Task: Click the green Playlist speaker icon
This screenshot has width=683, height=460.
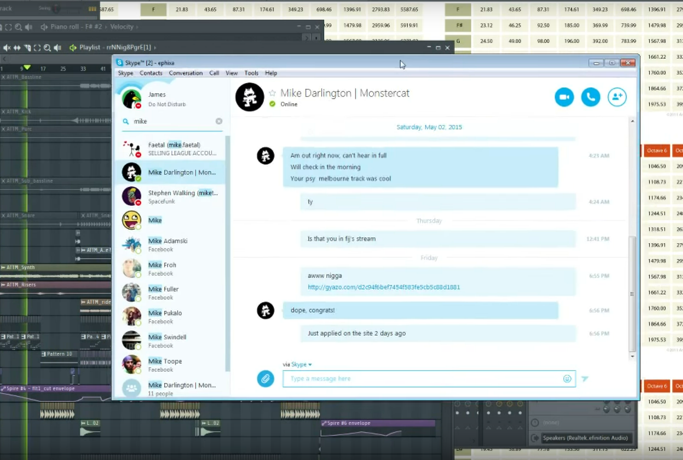Action: [x=73, y=48]
